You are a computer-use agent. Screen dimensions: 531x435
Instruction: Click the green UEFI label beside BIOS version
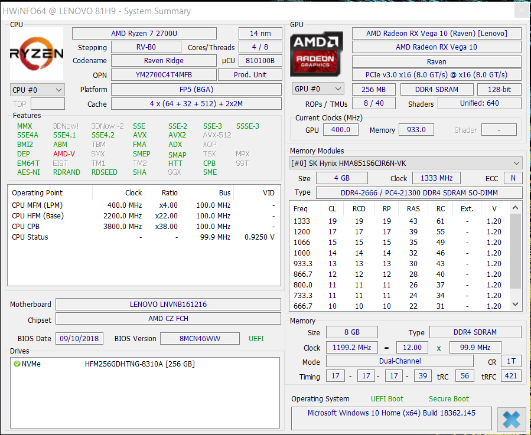click(x=256, y=339)
